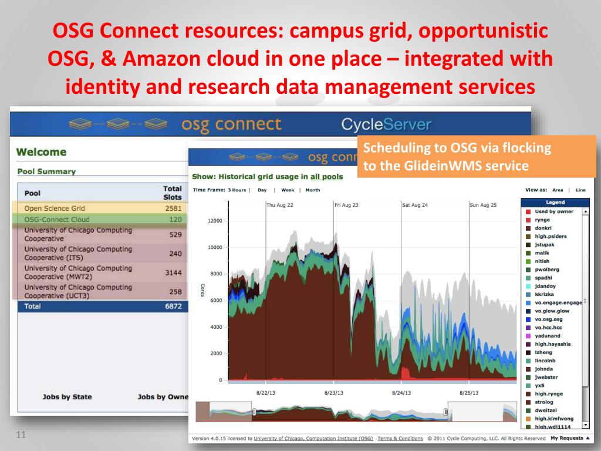Select legend entry 'kkrizka'

[544, 295]
